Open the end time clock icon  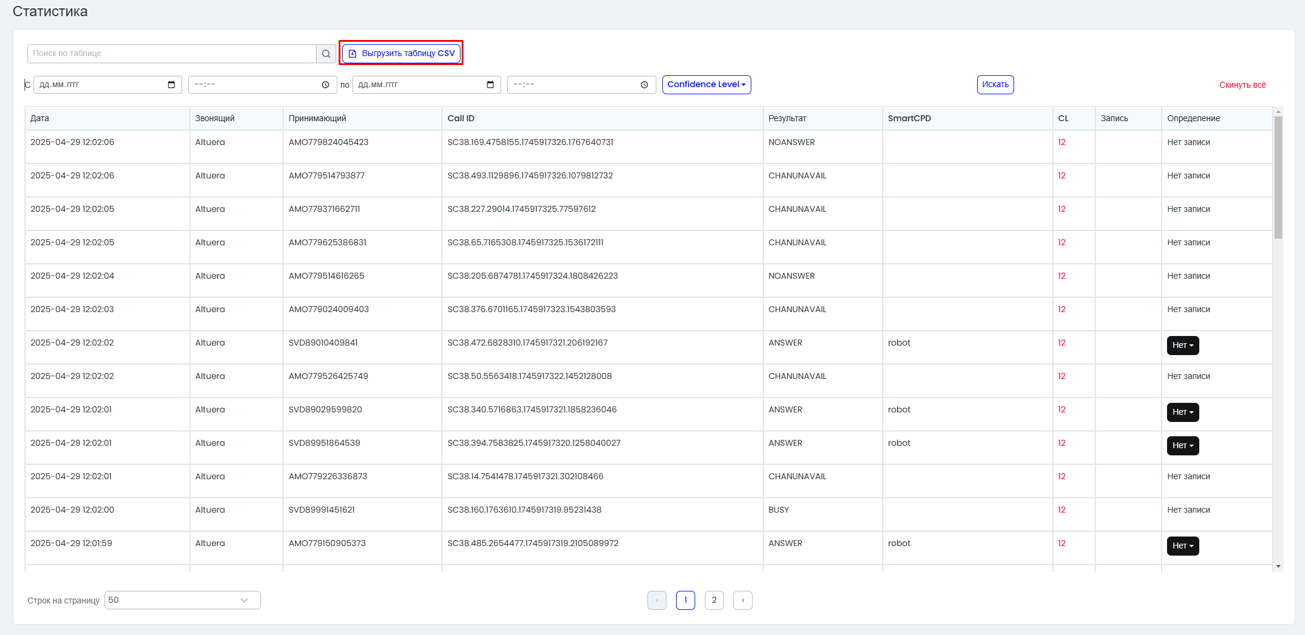click(644, 85)
